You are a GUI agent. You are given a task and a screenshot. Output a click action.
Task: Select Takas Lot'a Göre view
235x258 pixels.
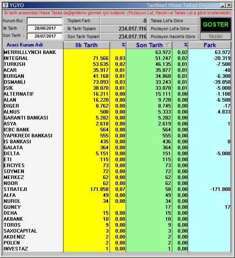[173, 21]
